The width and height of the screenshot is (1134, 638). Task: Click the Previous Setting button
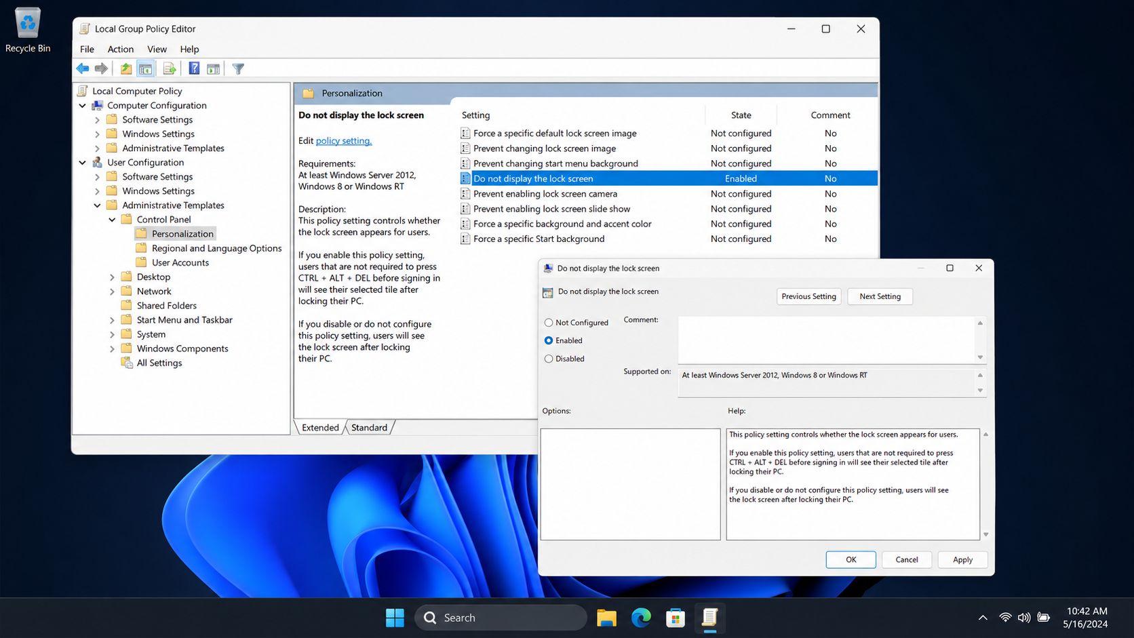tap(808, 296)
